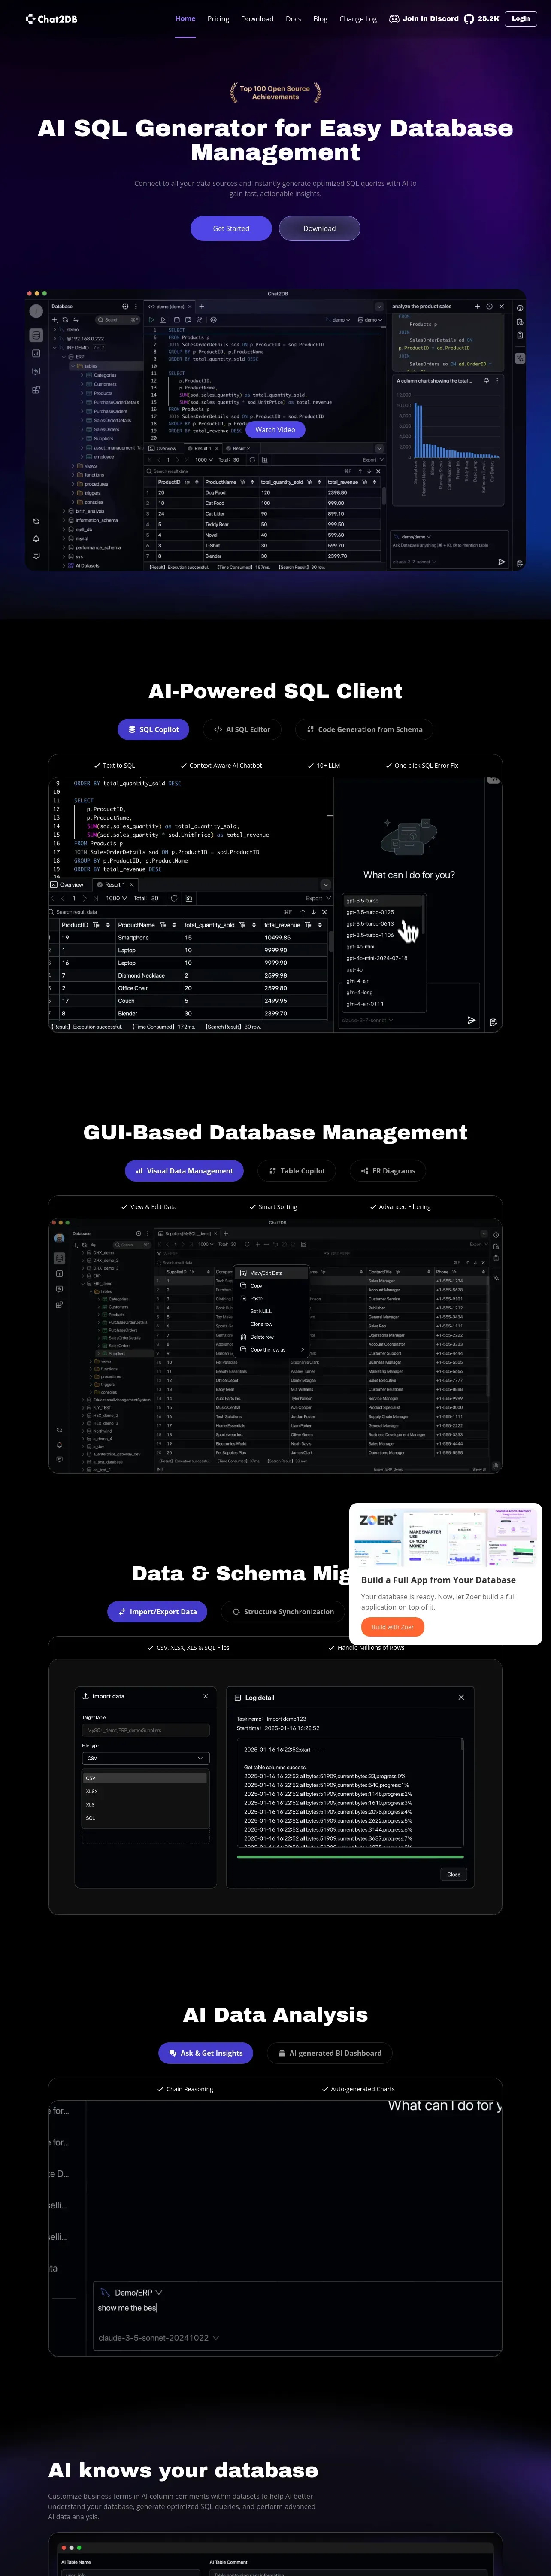Select the Home nav item
Screen dimensions: 551x2576
pyautogui.click(x=185, y=19)
